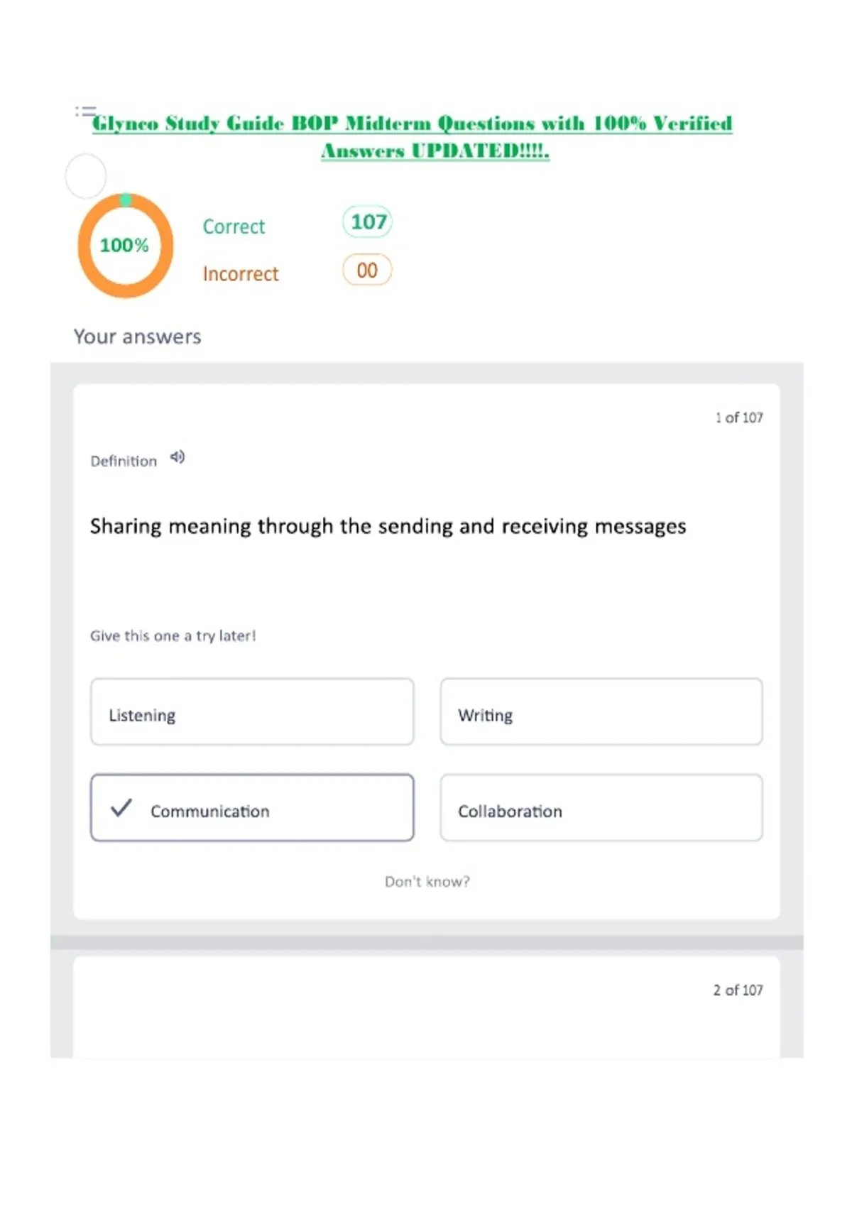Screen dimensions: 852x1207
Task: Click the Correct label
Action: coord(234,226)
